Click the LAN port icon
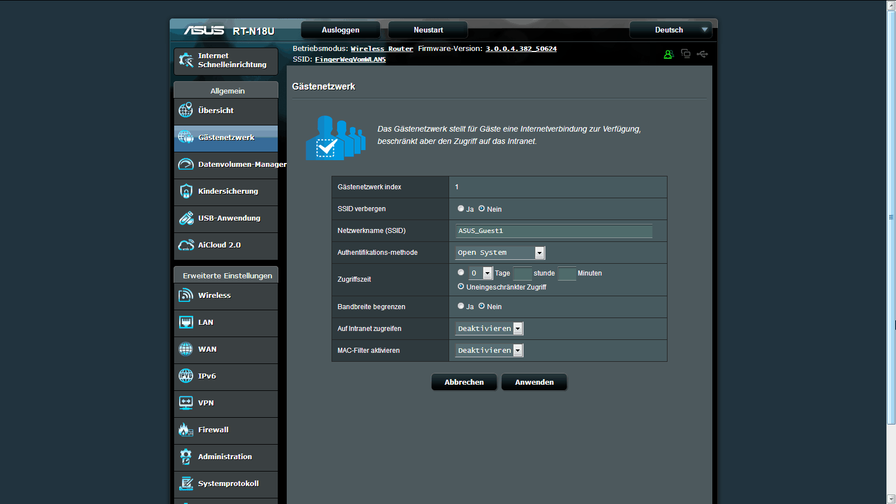This screenshot has width=896, height=504. tap(186, 322)
